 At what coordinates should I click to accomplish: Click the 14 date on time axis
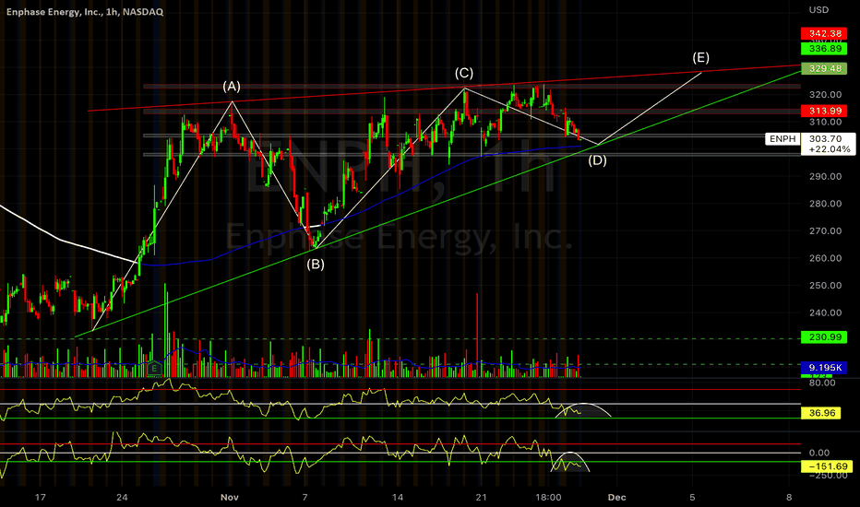397,497
